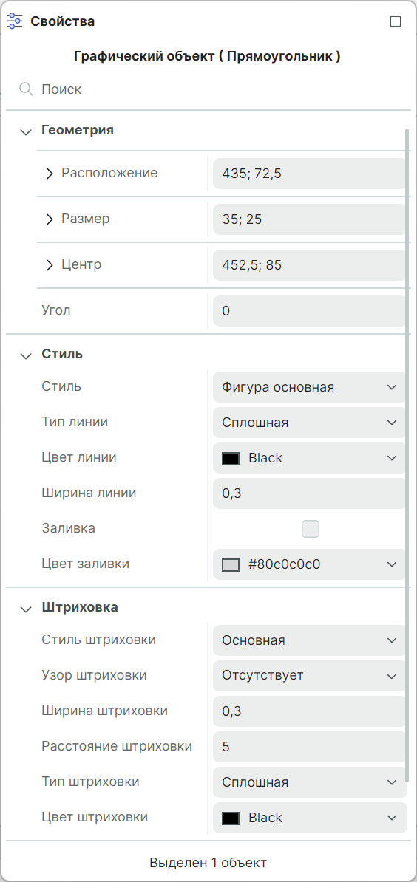Open the Стиль dropdown Фигура основная
This screenshot has width=417, height=882.
point(310,387)
